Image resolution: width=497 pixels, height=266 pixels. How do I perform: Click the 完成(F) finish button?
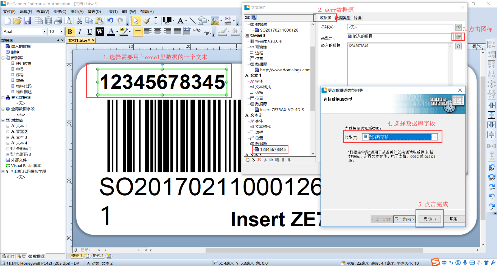click(429, 219)
